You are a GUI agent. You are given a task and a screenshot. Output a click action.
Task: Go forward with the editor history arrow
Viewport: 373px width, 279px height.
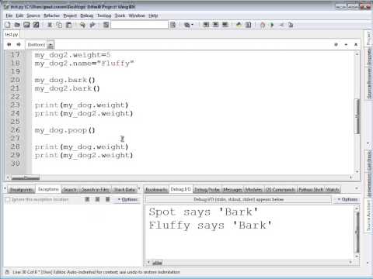(x=19, y=44)
